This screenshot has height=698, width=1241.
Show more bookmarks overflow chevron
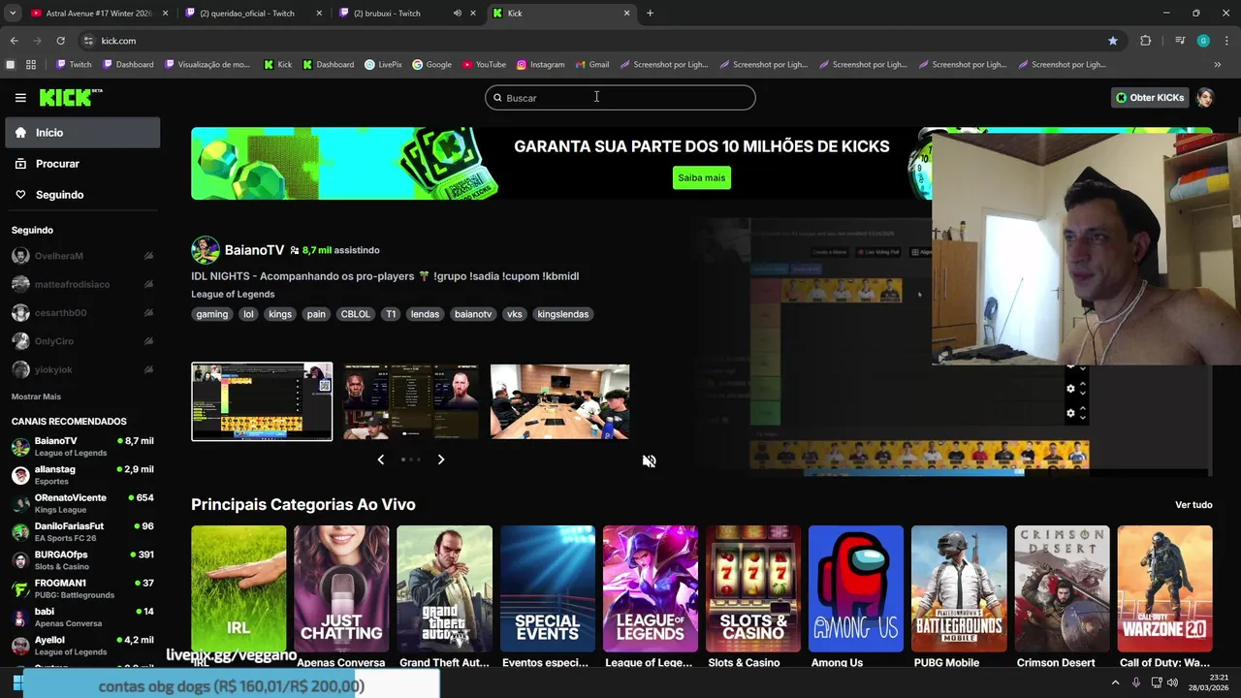pyautogui.click(x=1218, y=65)
